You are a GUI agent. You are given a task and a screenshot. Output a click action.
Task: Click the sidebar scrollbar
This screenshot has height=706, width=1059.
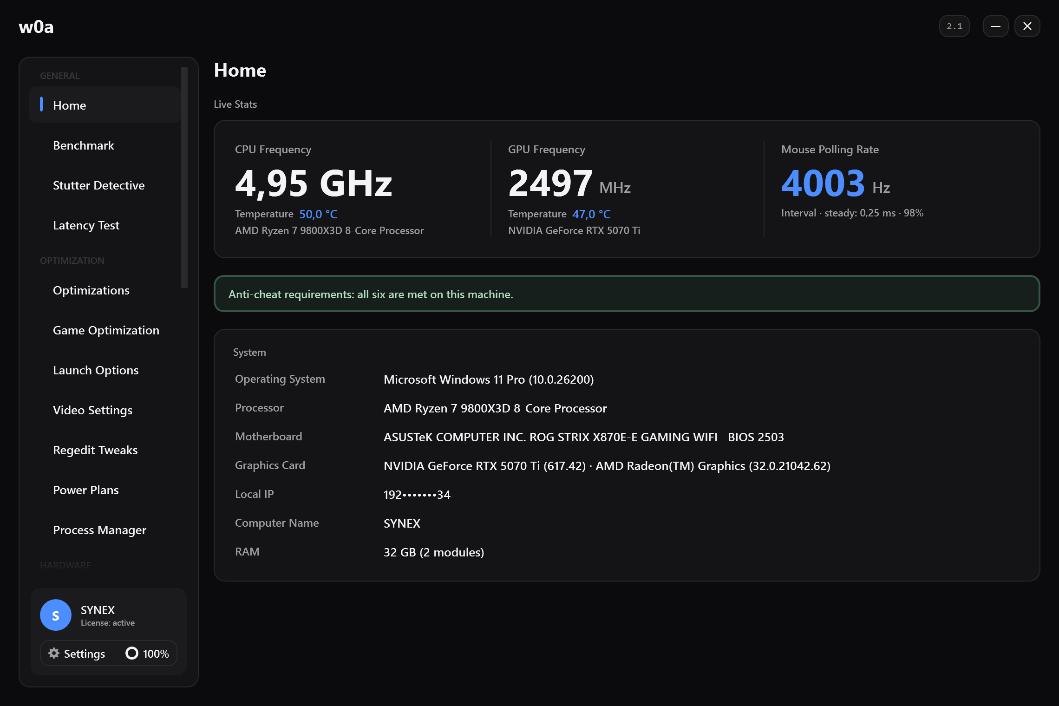tap(184, 177)
